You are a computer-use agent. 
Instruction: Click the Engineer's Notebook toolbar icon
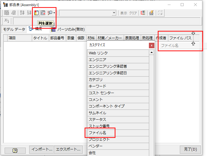click(14, 13)
